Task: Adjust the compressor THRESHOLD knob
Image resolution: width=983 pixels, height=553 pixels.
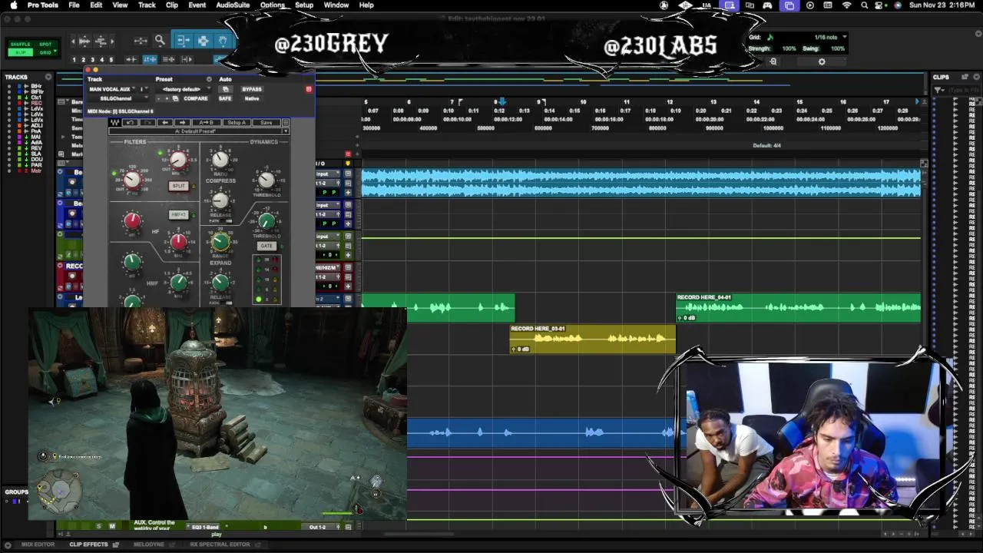Action: coord(266,180)
